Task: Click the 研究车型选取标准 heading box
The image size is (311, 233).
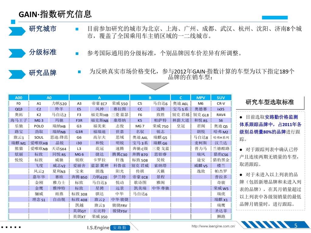Action: pos(270,102)
